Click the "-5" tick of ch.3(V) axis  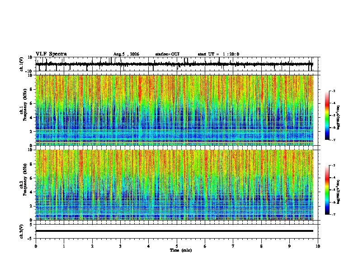pos(30,239)
